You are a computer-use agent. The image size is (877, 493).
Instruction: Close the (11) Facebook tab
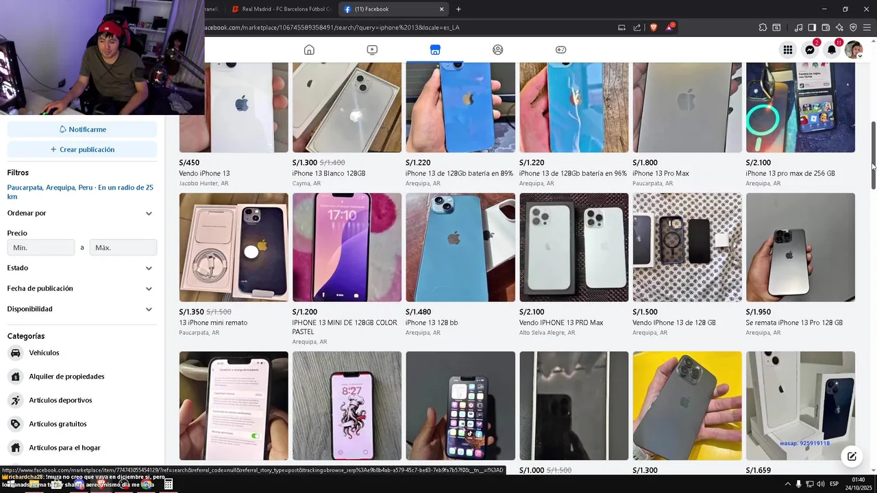coord(441,9)
